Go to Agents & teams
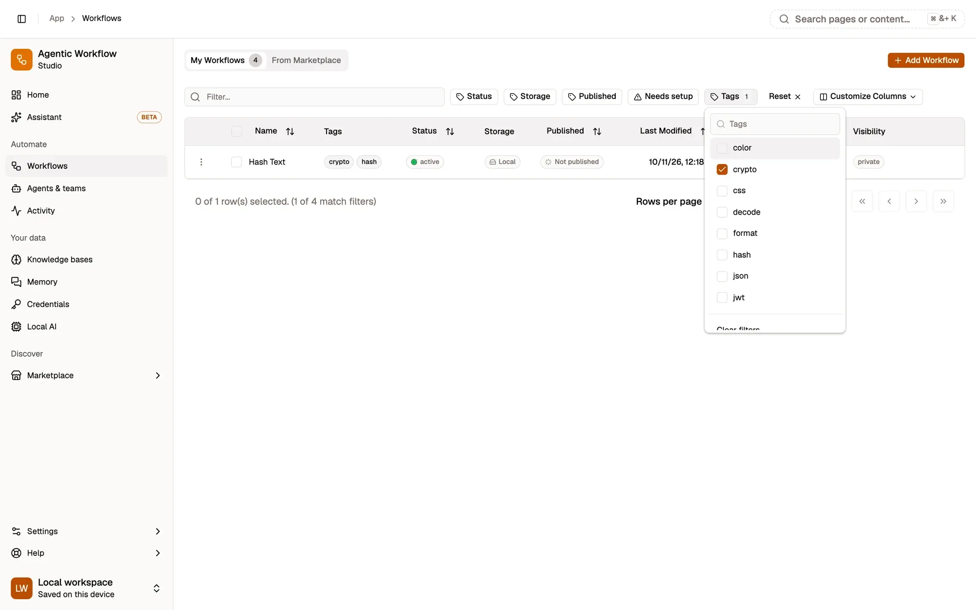This screenshot has height=610, width=976. pos(86,188)
